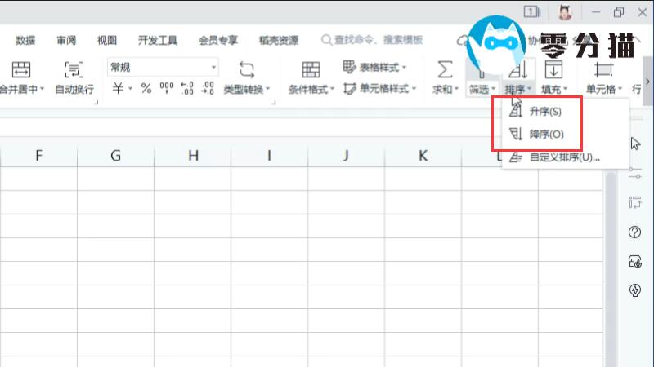Image resolution: width=654 pixels, height=367 pixels.
Task: Click the percent style icon
Action: [146, 88]
